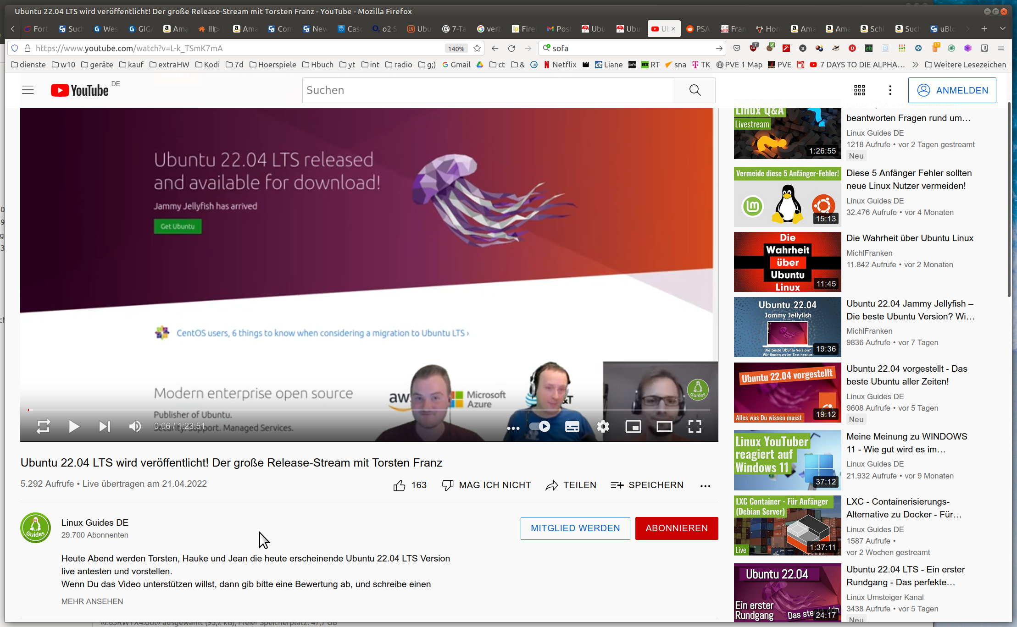1017x627 pixels.
Task: Open the video player settings gear
Action: (603, 426)
